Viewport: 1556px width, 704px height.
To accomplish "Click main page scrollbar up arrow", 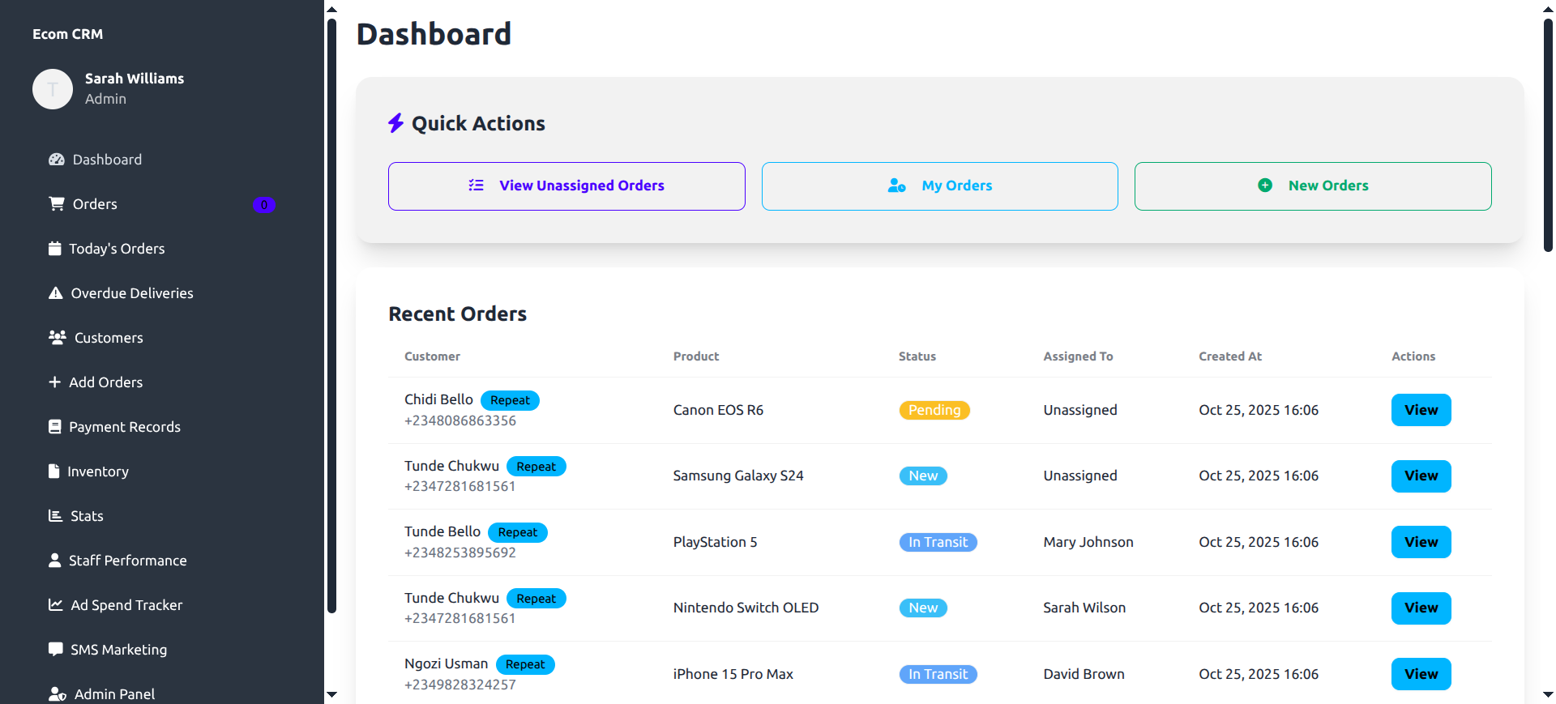I will pyautogui.click(x=1549, y=9).
